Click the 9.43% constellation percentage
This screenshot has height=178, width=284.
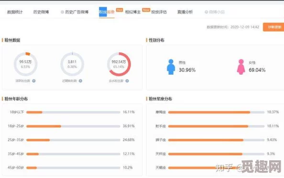pyautogui.click(x=272, y=140)
